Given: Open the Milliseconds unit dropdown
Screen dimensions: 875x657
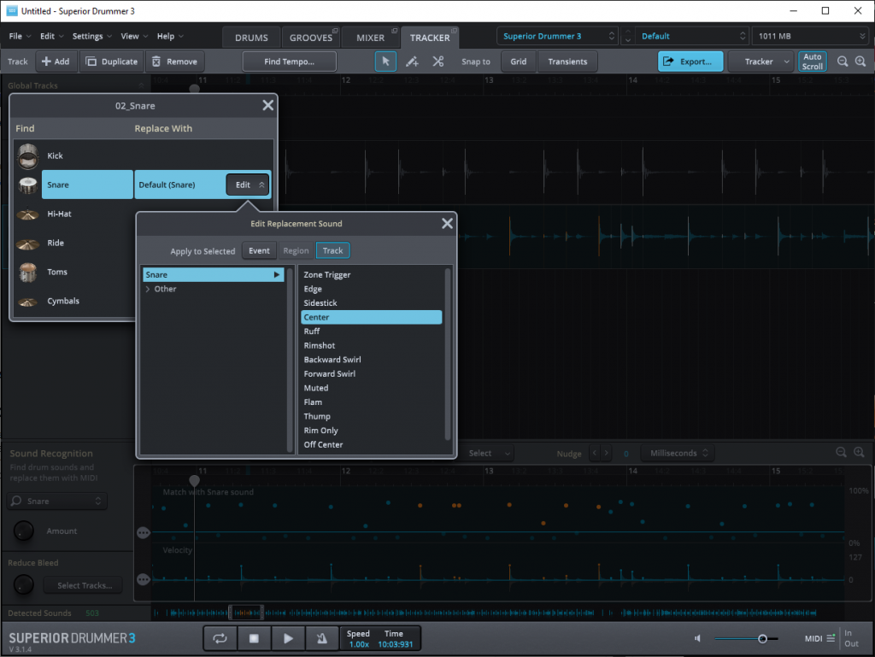Looking at the screenshot, I should (677, 453).
